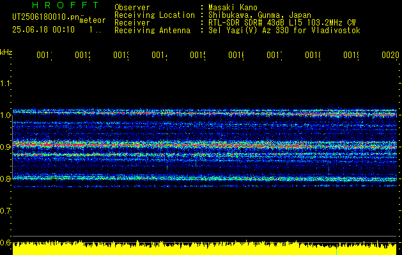402x255 pixels.
Task: Select the RTL-SDR SDR# 43dB receiver description
Action: (x=282, y=23)
